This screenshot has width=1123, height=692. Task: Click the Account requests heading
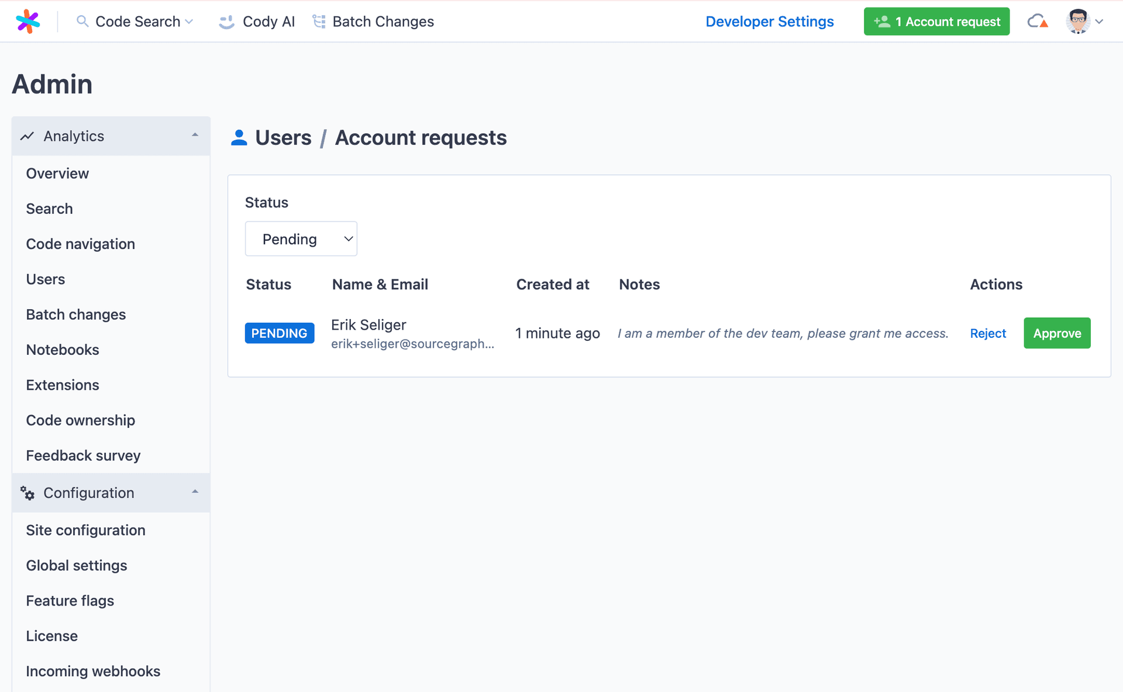point(421,138)
